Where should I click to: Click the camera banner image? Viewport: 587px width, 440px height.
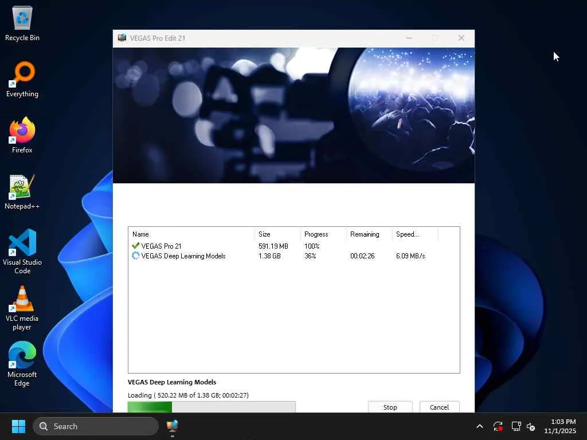[x=294, y=115]
